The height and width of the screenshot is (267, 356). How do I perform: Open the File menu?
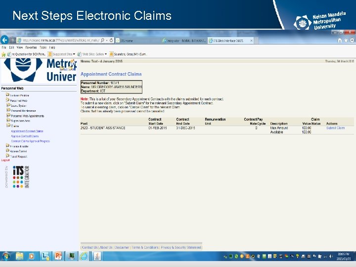(x=4, y=47)
